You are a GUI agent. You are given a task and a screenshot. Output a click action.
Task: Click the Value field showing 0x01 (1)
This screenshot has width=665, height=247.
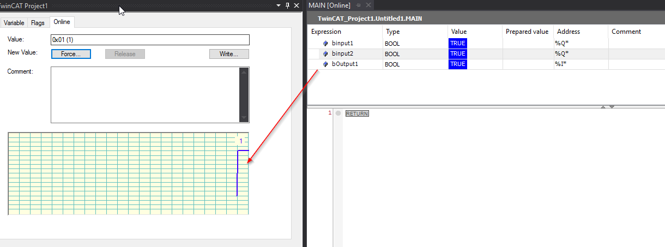pos(150,40)
